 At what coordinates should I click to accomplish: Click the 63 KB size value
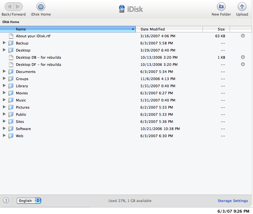pyautogui.click(x=220, y=36)
